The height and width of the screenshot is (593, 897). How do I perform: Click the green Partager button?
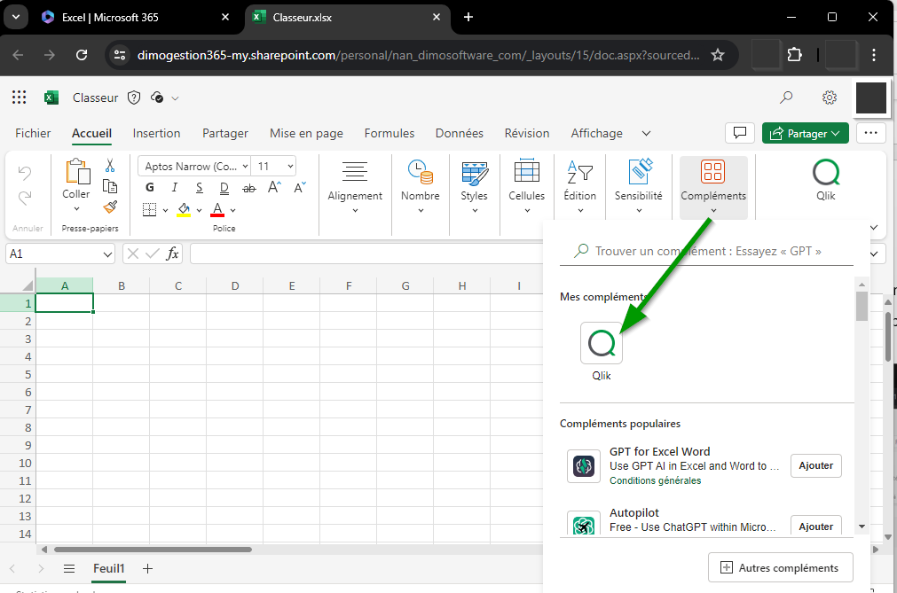806,133
